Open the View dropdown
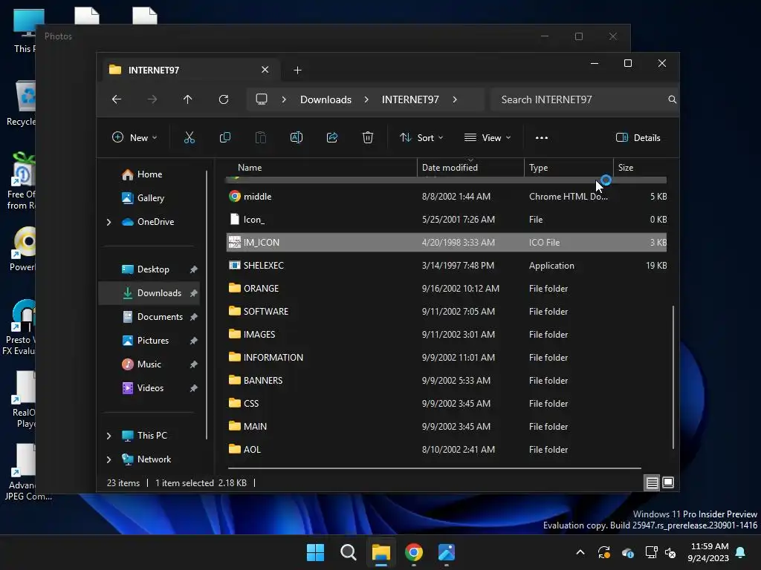This screenshot has height=570, width=761. (x=488, y=137)
